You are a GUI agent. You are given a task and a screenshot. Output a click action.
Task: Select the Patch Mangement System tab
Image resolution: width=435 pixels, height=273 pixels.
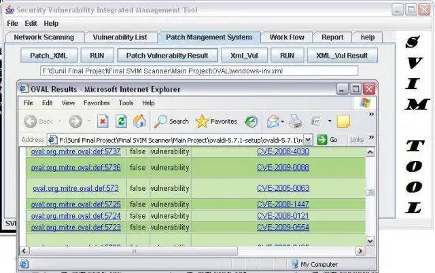(x=209, y=37)
